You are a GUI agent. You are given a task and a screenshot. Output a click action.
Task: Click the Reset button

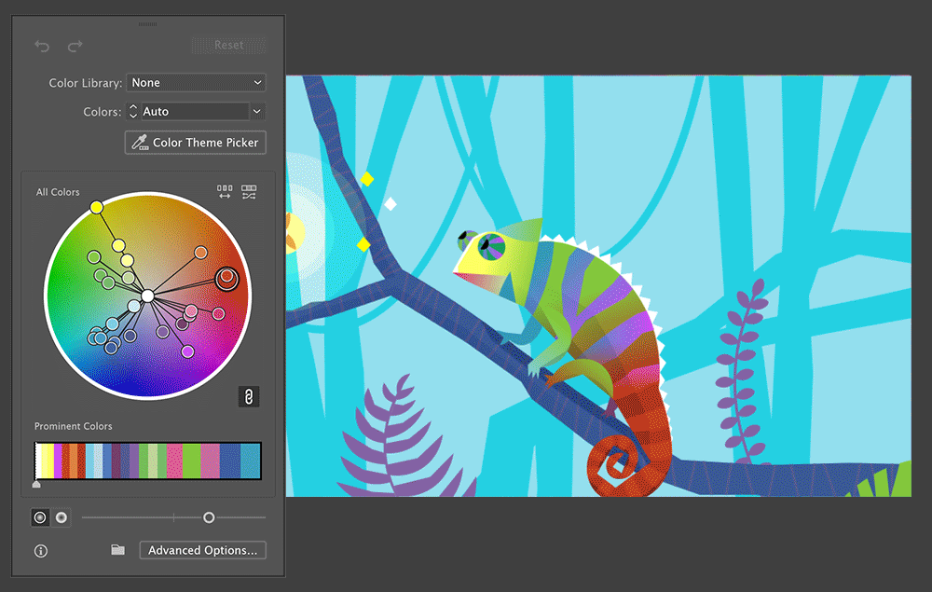(228, 44)
